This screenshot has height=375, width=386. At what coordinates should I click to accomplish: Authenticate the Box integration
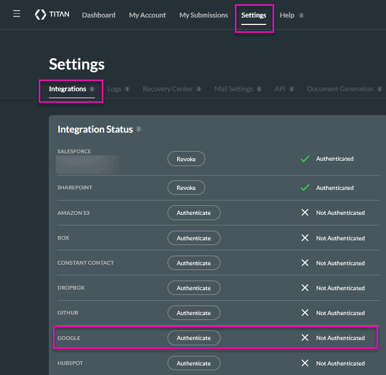[194, 238]
